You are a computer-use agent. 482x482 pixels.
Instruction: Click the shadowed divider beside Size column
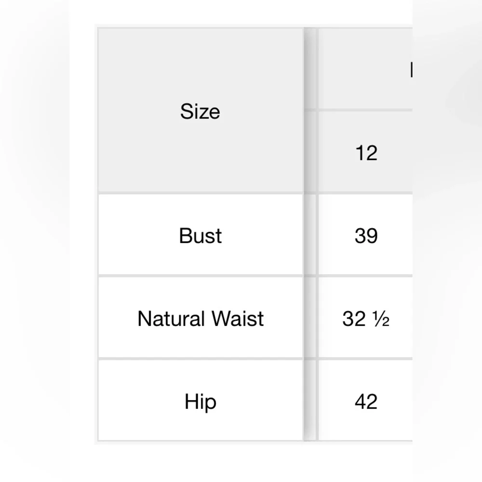[310, 111]
